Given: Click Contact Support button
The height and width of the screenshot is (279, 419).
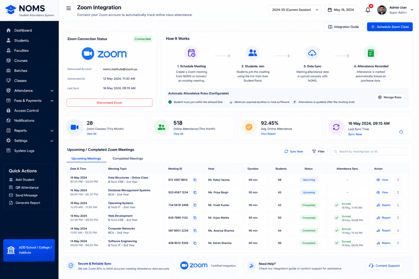Looking at the screenshot, I should pos(384,266).
